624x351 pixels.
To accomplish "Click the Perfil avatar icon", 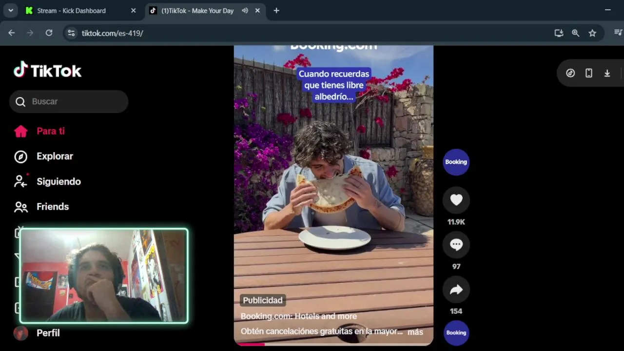I will [20, 333].
